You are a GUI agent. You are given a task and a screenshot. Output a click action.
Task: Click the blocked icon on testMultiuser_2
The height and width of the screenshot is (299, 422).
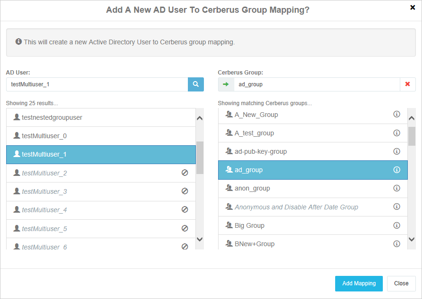(x=185, y=173)
